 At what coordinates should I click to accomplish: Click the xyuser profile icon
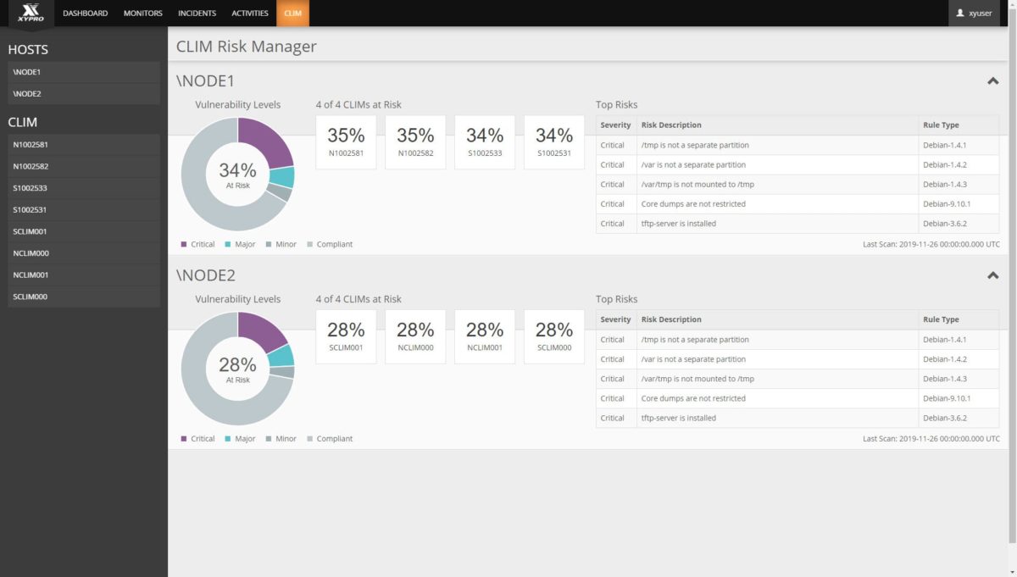[960, 14]
